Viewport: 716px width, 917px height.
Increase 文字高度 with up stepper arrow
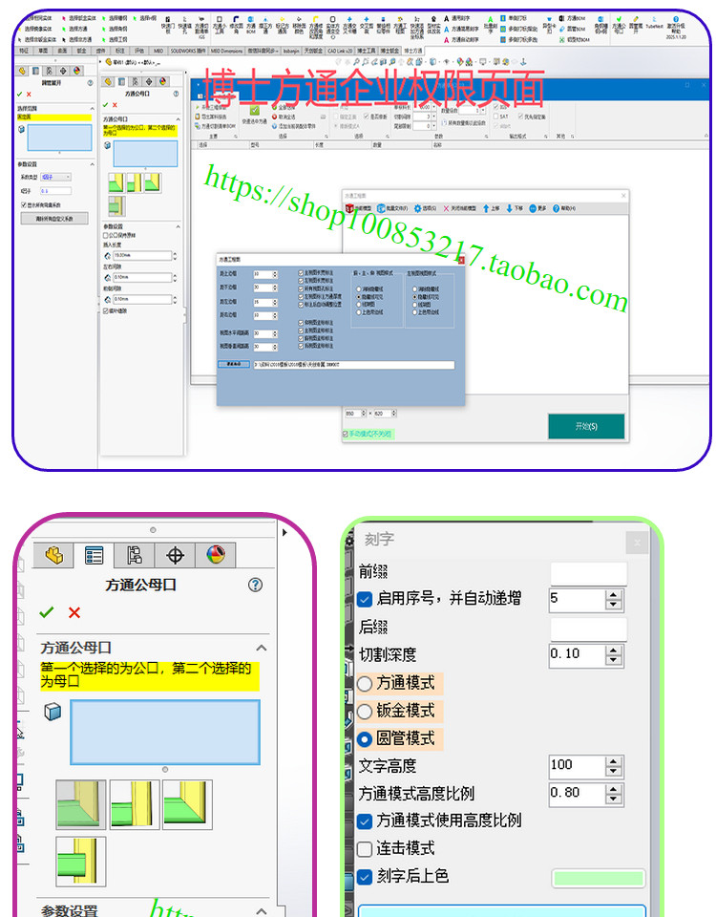[x=613, y=762]
